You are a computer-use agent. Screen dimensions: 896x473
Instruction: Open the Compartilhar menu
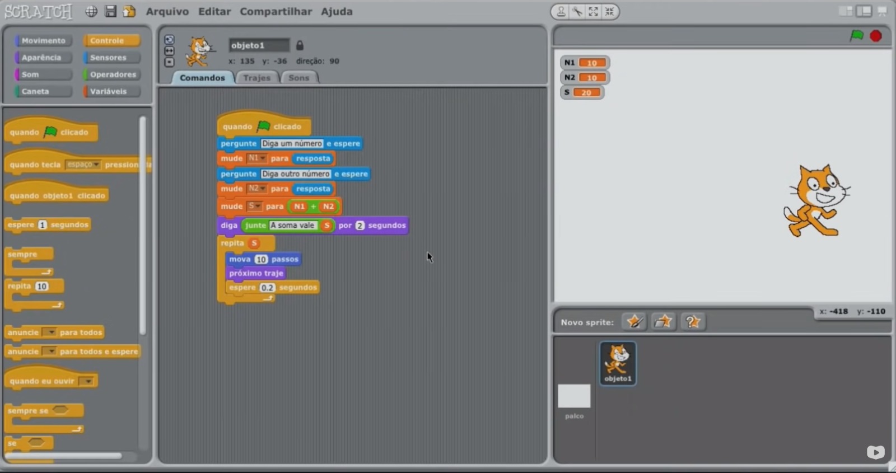(276, 11)
